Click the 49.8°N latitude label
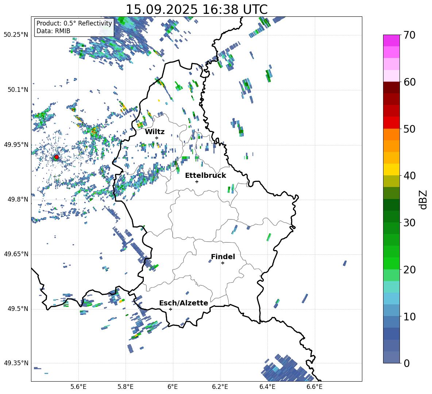 (18, 199)
